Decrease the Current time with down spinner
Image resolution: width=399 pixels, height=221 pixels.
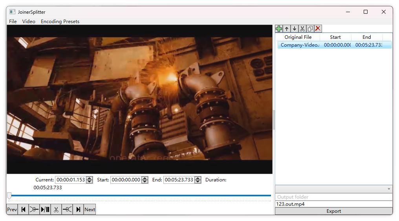click(89, 182)
